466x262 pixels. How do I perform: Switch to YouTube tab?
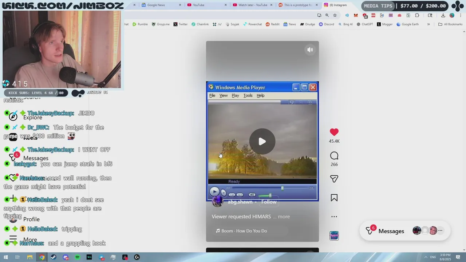click(x=207, y=5)
